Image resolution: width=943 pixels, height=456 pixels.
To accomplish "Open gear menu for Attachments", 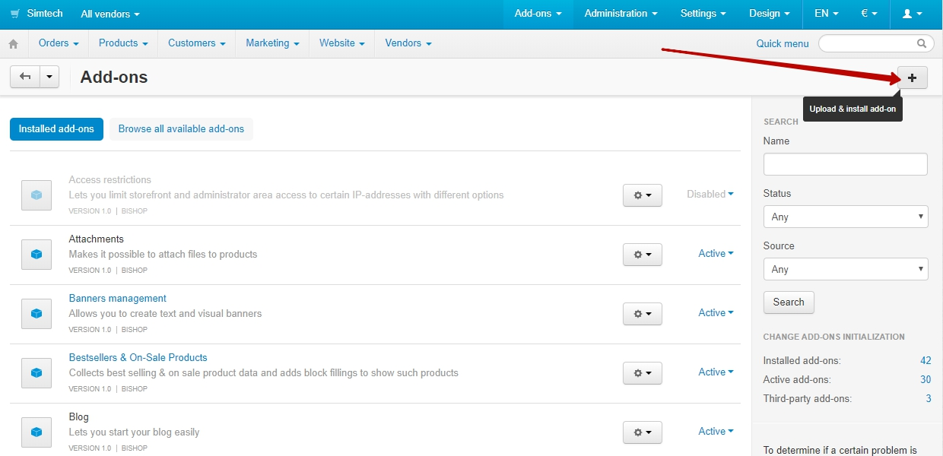I will click(643, 255).
